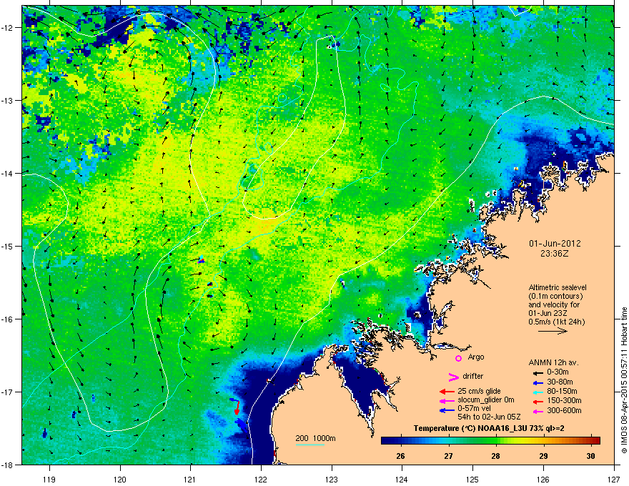Click the color bar tick label 28
This screenshot has height=486, width=629.
(496, 456)
